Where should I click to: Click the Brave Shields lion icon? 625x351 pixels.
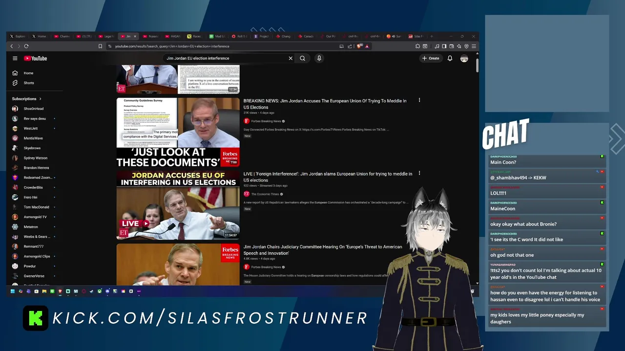[x=359, y=46]
